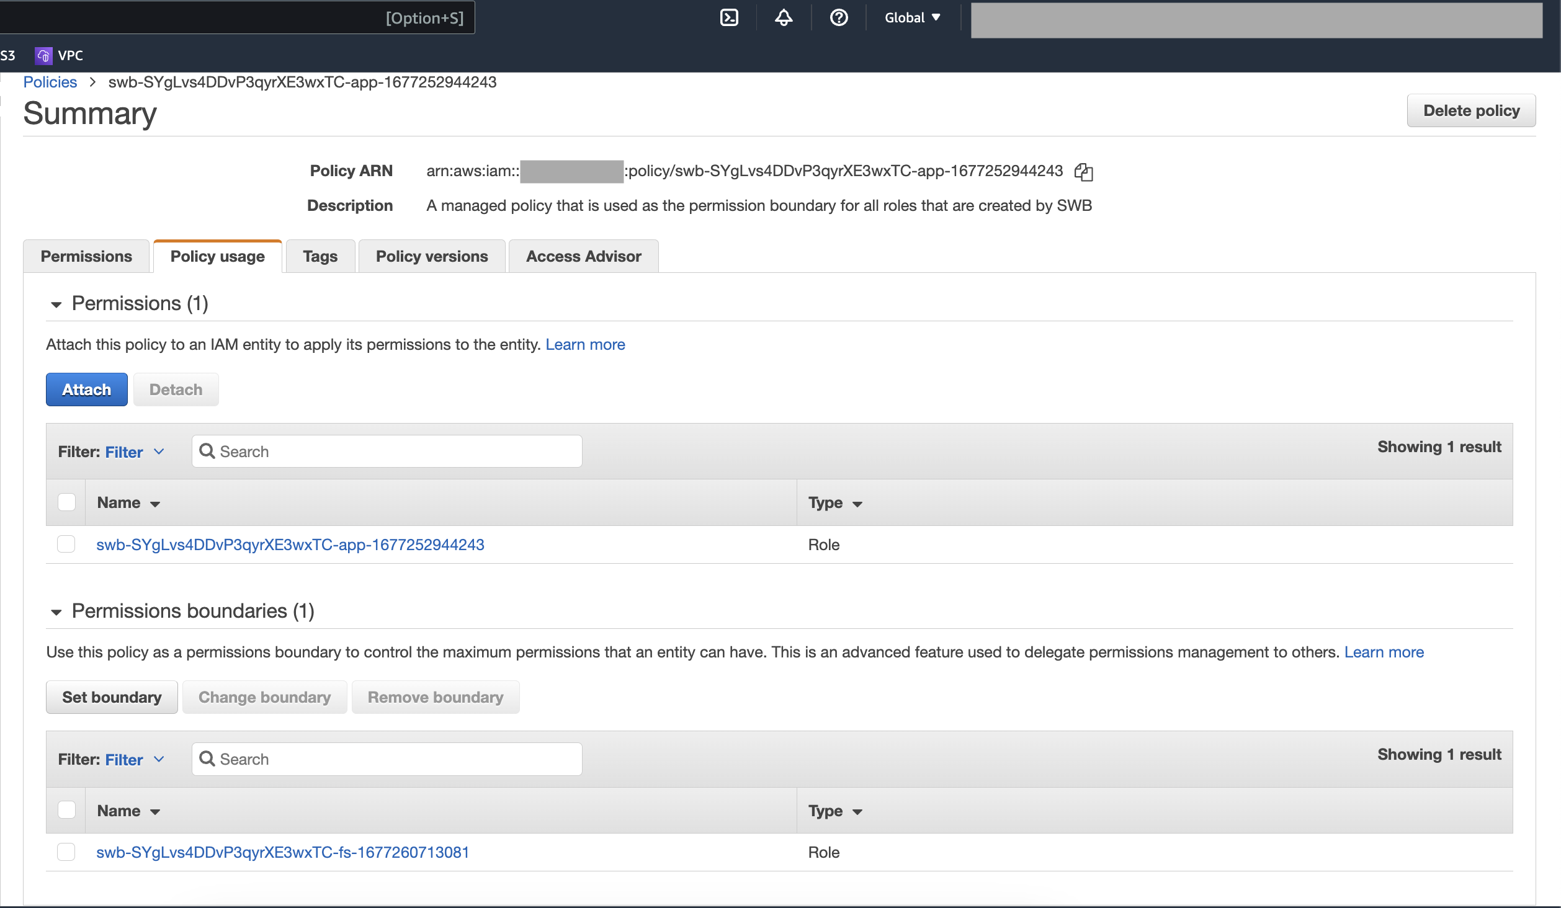Open the S3 console from the favorites bar

(9, 55)
